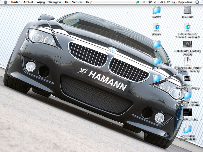
Task: Click the PSP folder label
Action: point(157,51)
